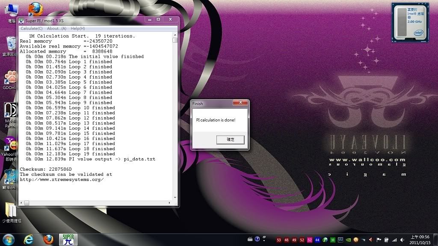Open Internet Explorer from the taskbar

pyautogui.click(x=29, y=239)
